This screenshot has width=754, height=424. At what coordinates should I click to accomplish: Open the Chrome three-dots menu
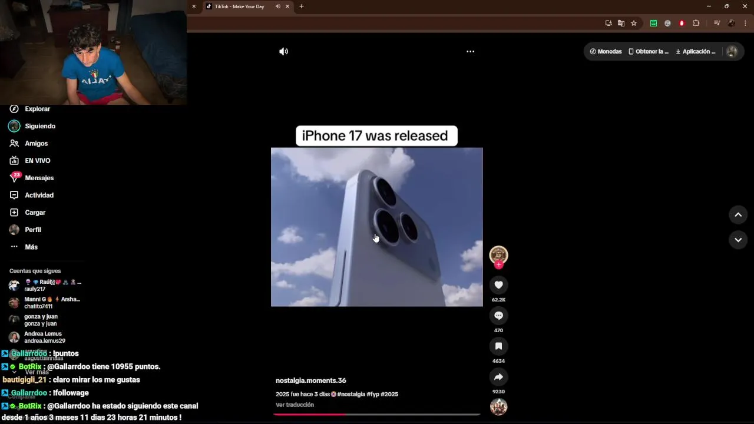coord(745,23)
